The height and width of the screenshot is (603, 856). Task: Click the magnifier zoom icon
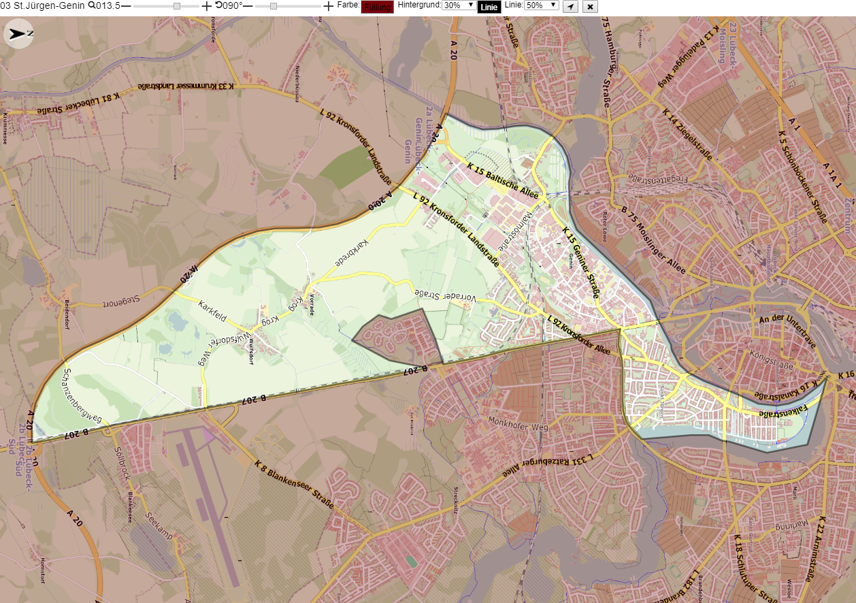[x=92, y=5]
